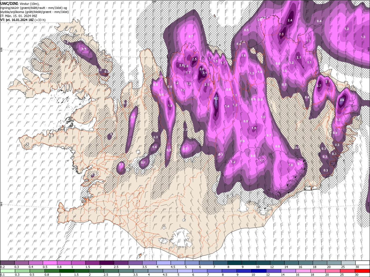The image size is (370, 277).
Task: Click the UWC/DINI title text
Action: 9,3
